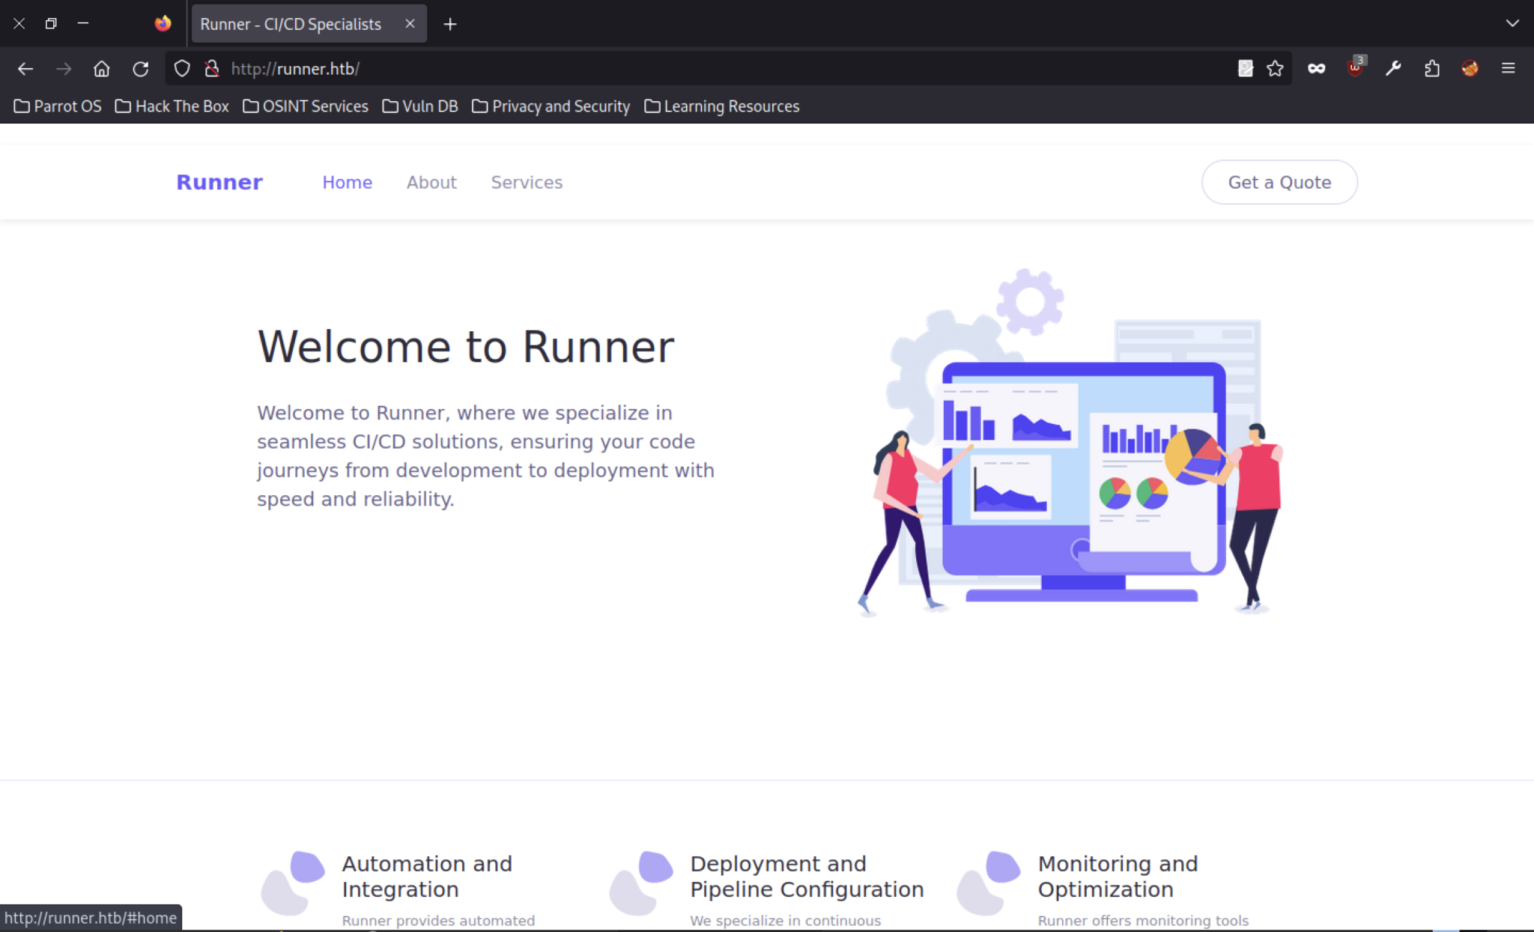Close the Runner - CI/CD Specialists tab
Screen dimensions: 1534x932
click(x=410, y=24)
